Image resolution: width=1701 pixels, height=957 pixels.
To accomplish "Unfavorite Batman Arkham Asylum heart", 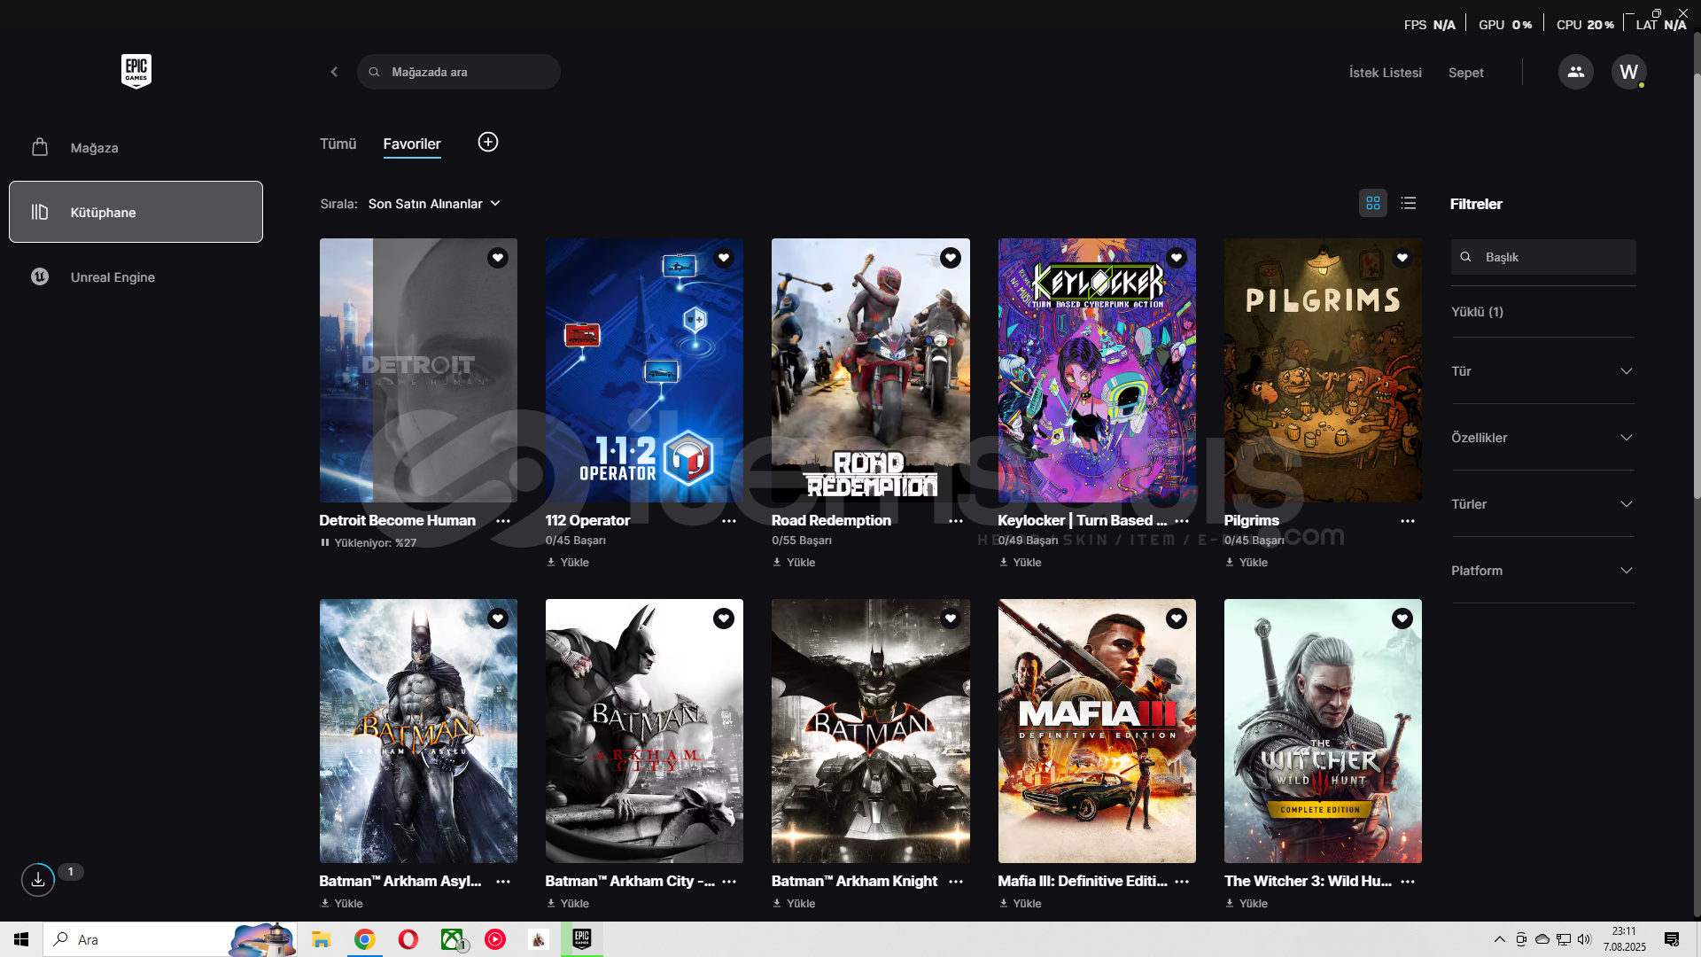I will 498,619.
